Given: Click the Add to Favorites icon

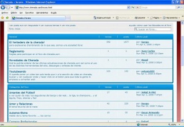Looking at the screenshot, I should pyautogui.click(x=7, y=18).
